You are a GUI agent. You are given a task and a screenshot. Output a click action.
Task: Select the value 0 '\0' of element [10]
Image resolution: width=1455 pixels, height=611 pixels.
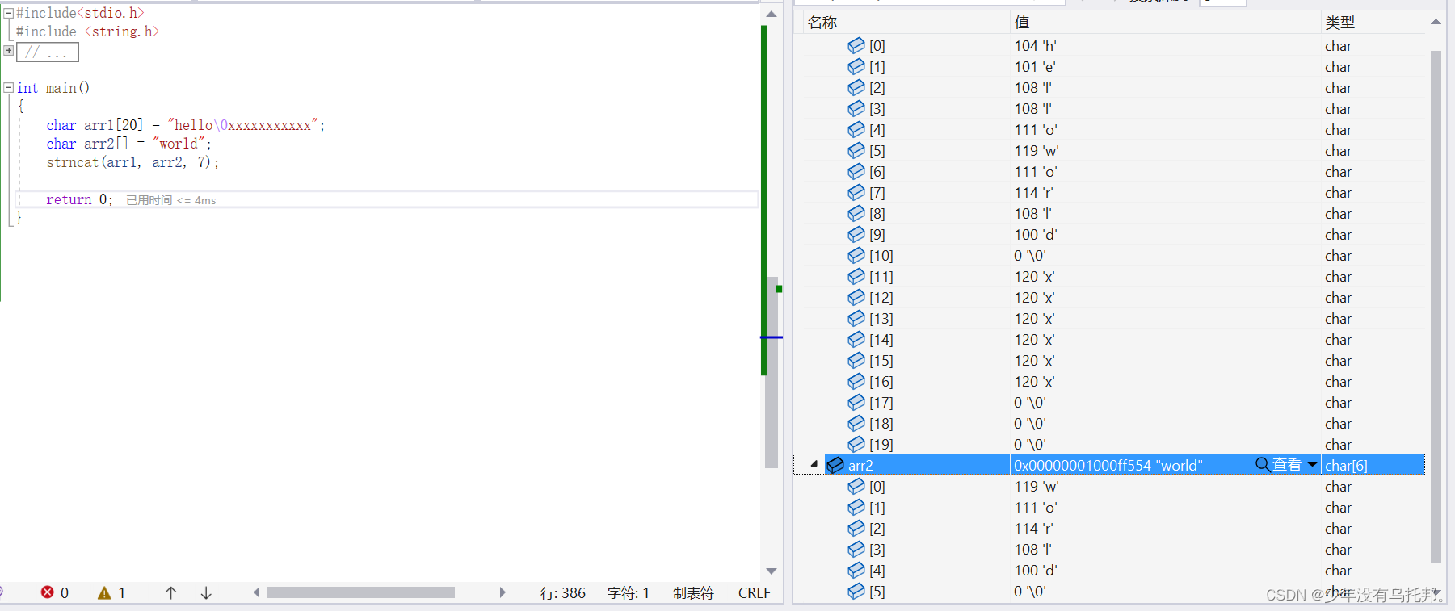[x=1030, y=256]
